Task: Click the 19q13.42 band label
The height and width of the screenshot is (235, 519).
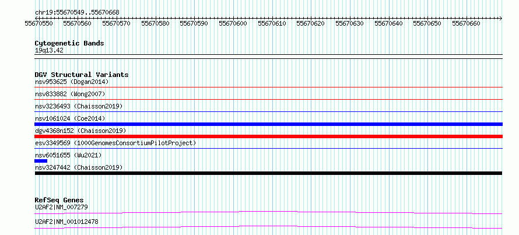Action: pos(49,51)
